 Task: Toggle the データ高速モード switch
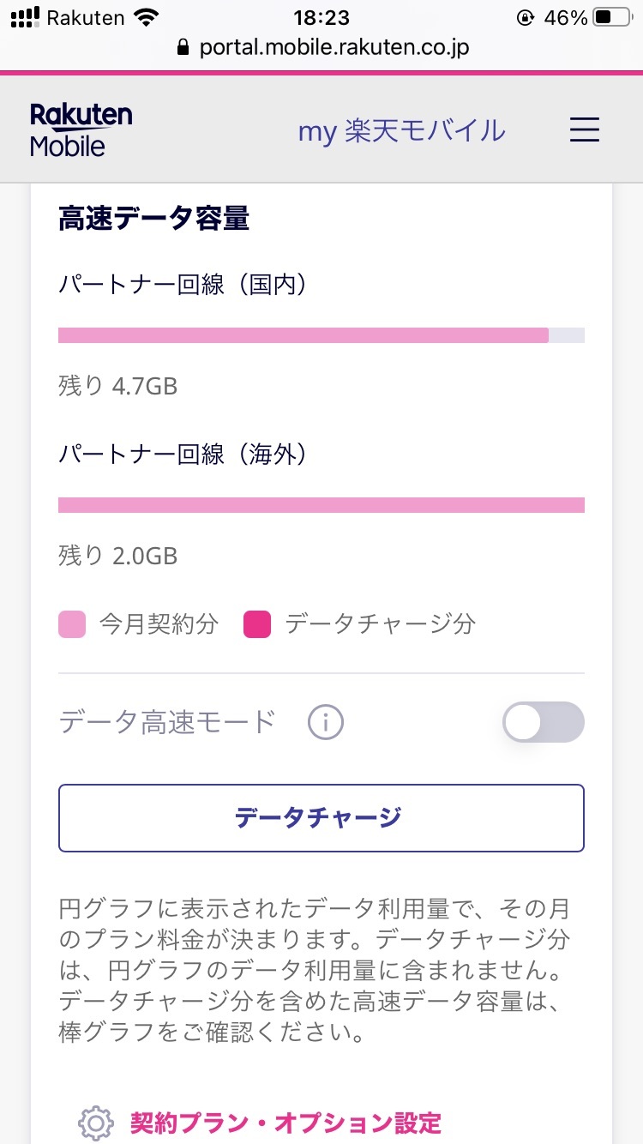pyautogui.click(x=544, y=722)
